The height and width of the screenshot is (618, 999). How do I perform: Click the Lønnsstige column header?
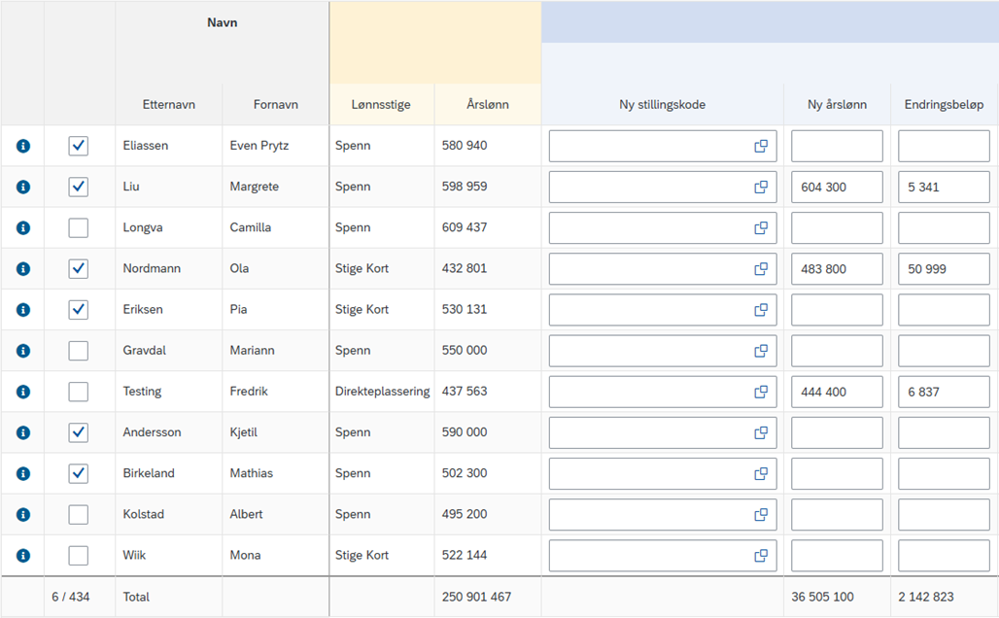point(381,105)
